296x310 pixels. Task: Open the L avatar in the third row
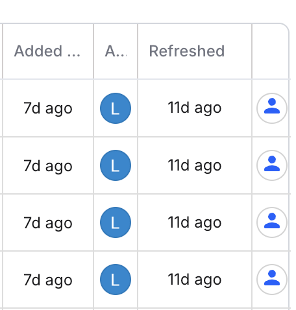[116, 222]
